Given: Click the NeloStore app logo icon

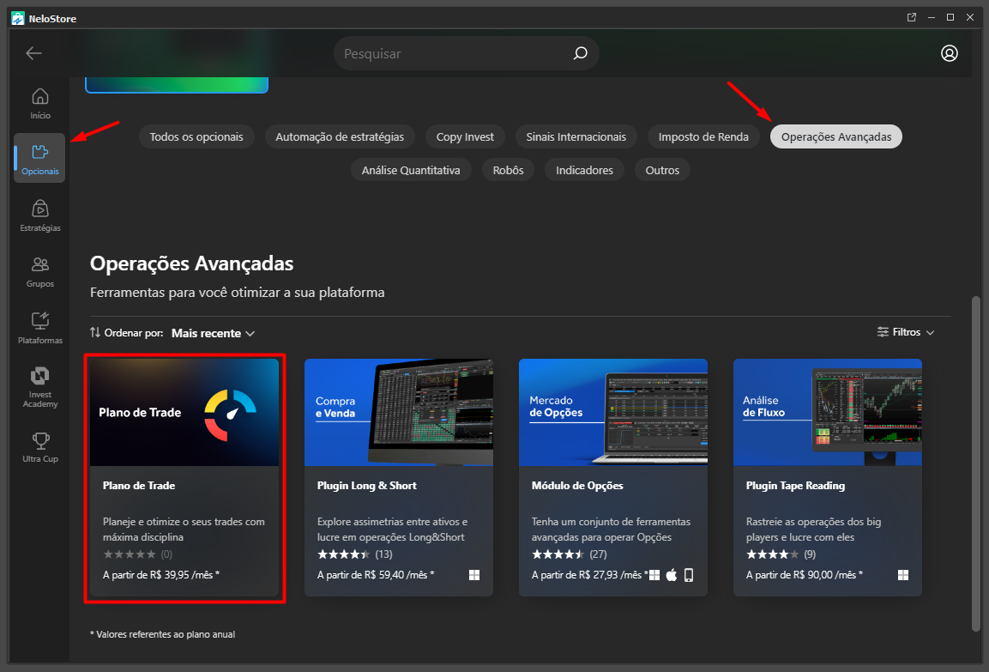Looking at the screenshot, I should click(18, 18).
